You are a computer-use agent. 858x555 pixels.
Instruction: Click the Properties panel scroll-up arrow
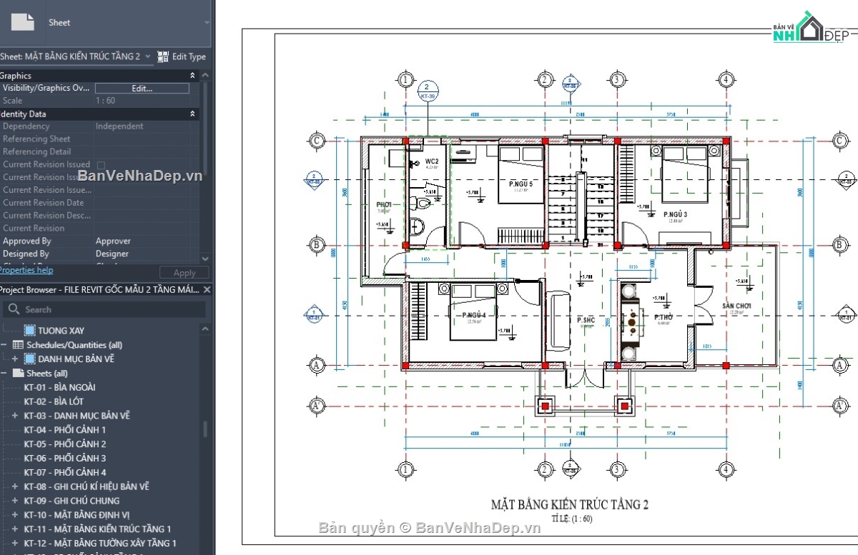coord(206,75)
